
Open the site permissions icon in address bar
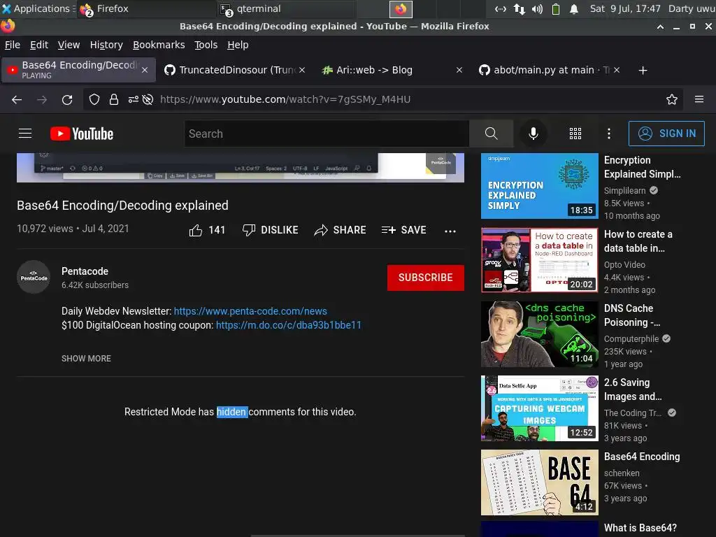click(133, 99)
